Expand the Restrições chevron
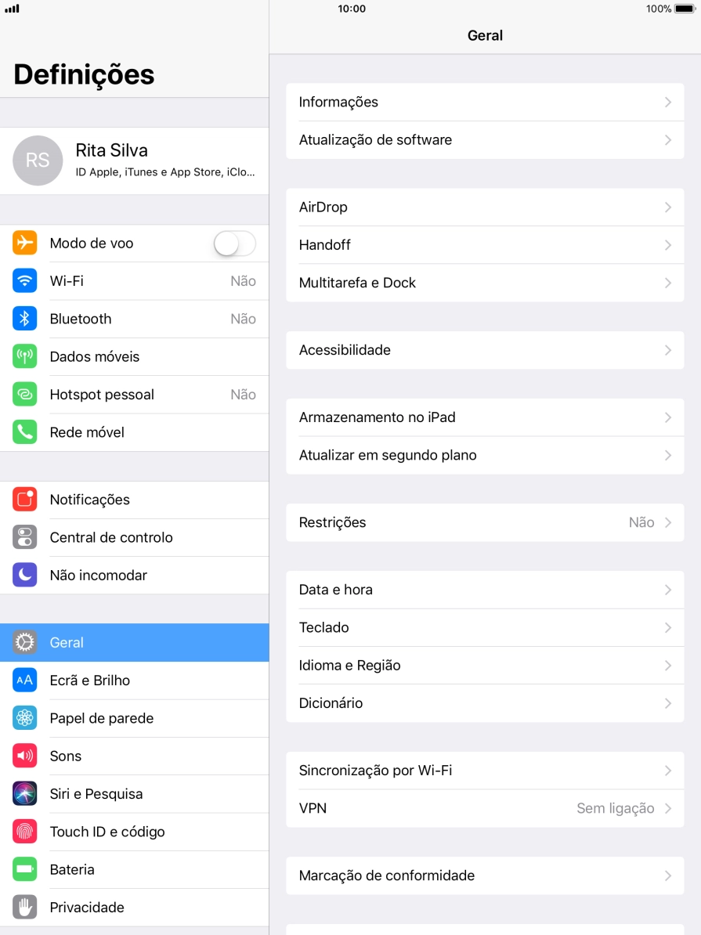This screenshot has height=935, width=701. click(x=668, y=522)
